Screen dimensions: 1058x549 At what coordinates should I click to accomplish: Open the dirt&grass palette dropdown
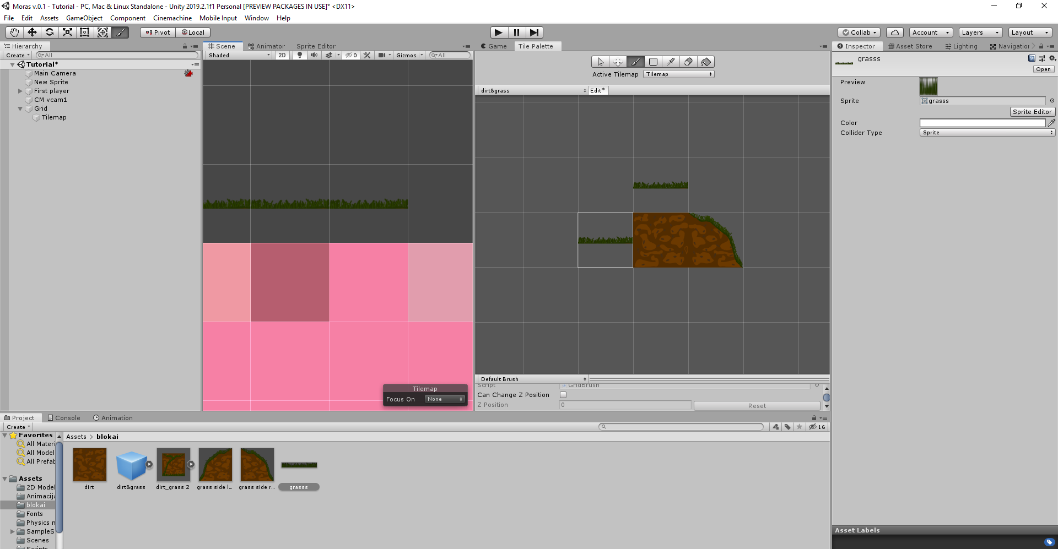(x=532, y=90)
